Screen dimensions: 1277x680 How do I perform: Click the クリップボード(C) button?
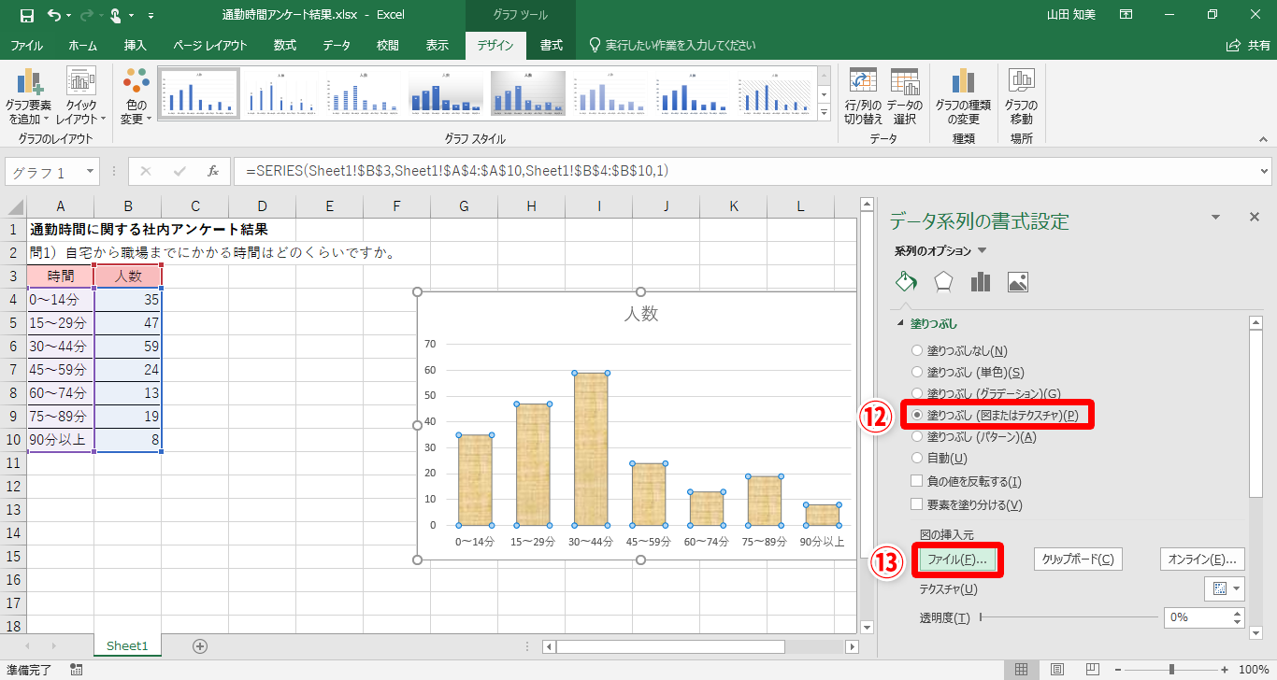point(1078,560)
